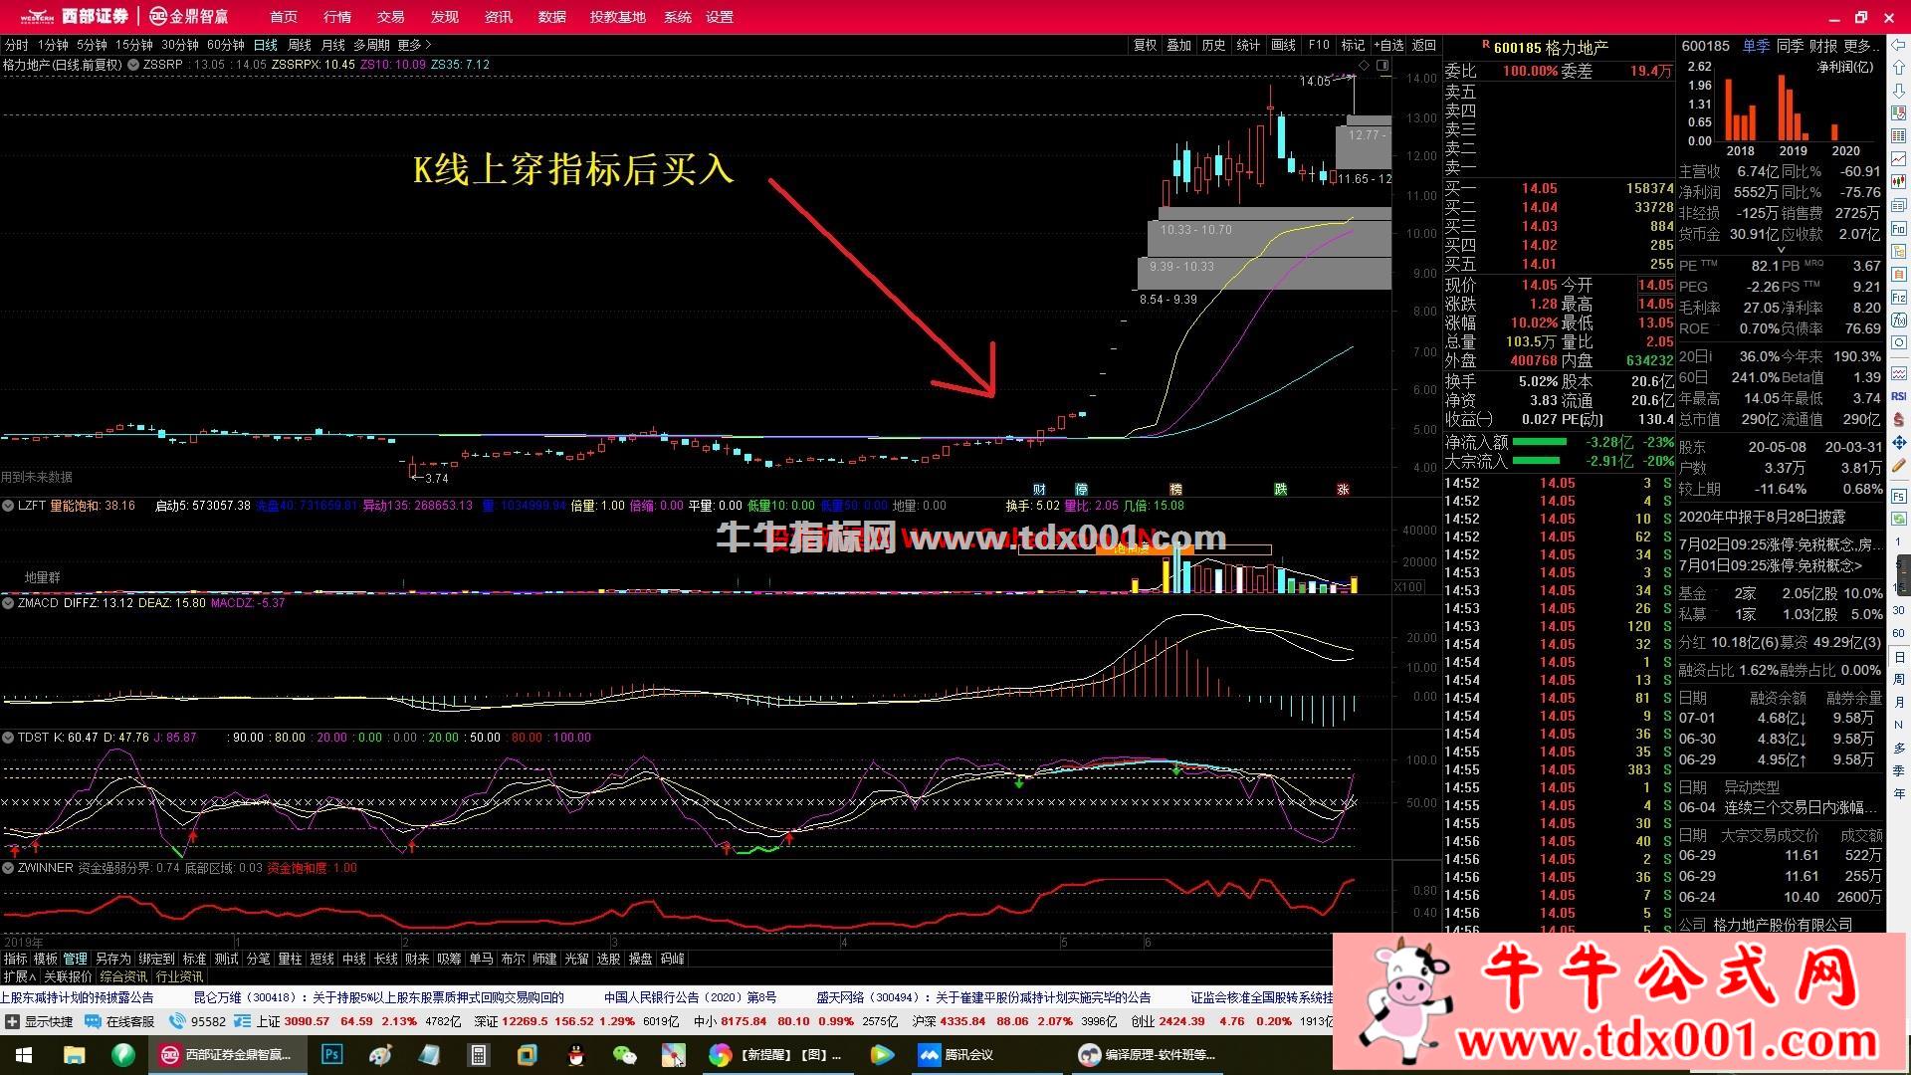Select the 操盘 indicator tab
Viewport: 1911px width, 1075px height.
pos(640,959)
